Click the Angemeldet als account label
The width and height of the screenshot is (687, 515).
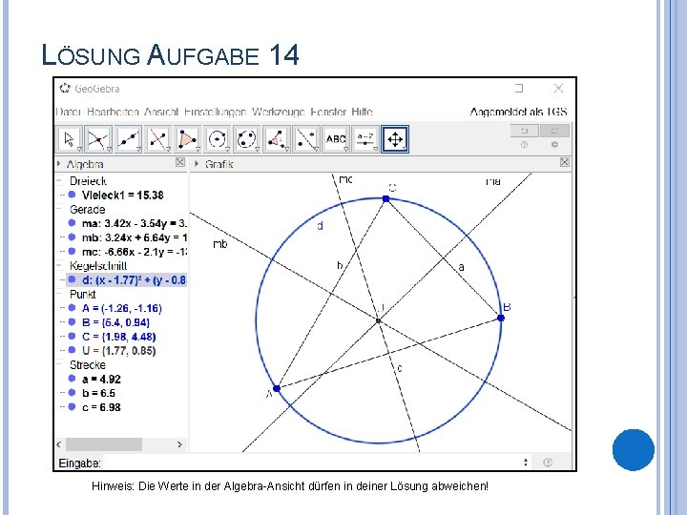pos(518,113)
